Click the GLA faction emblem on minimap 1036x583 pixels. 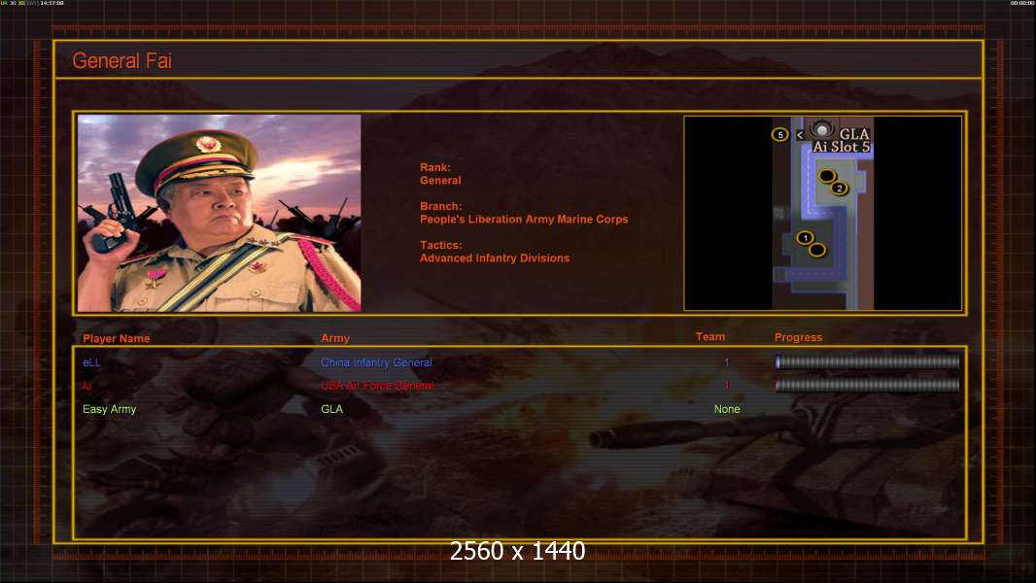pos(822,129)
